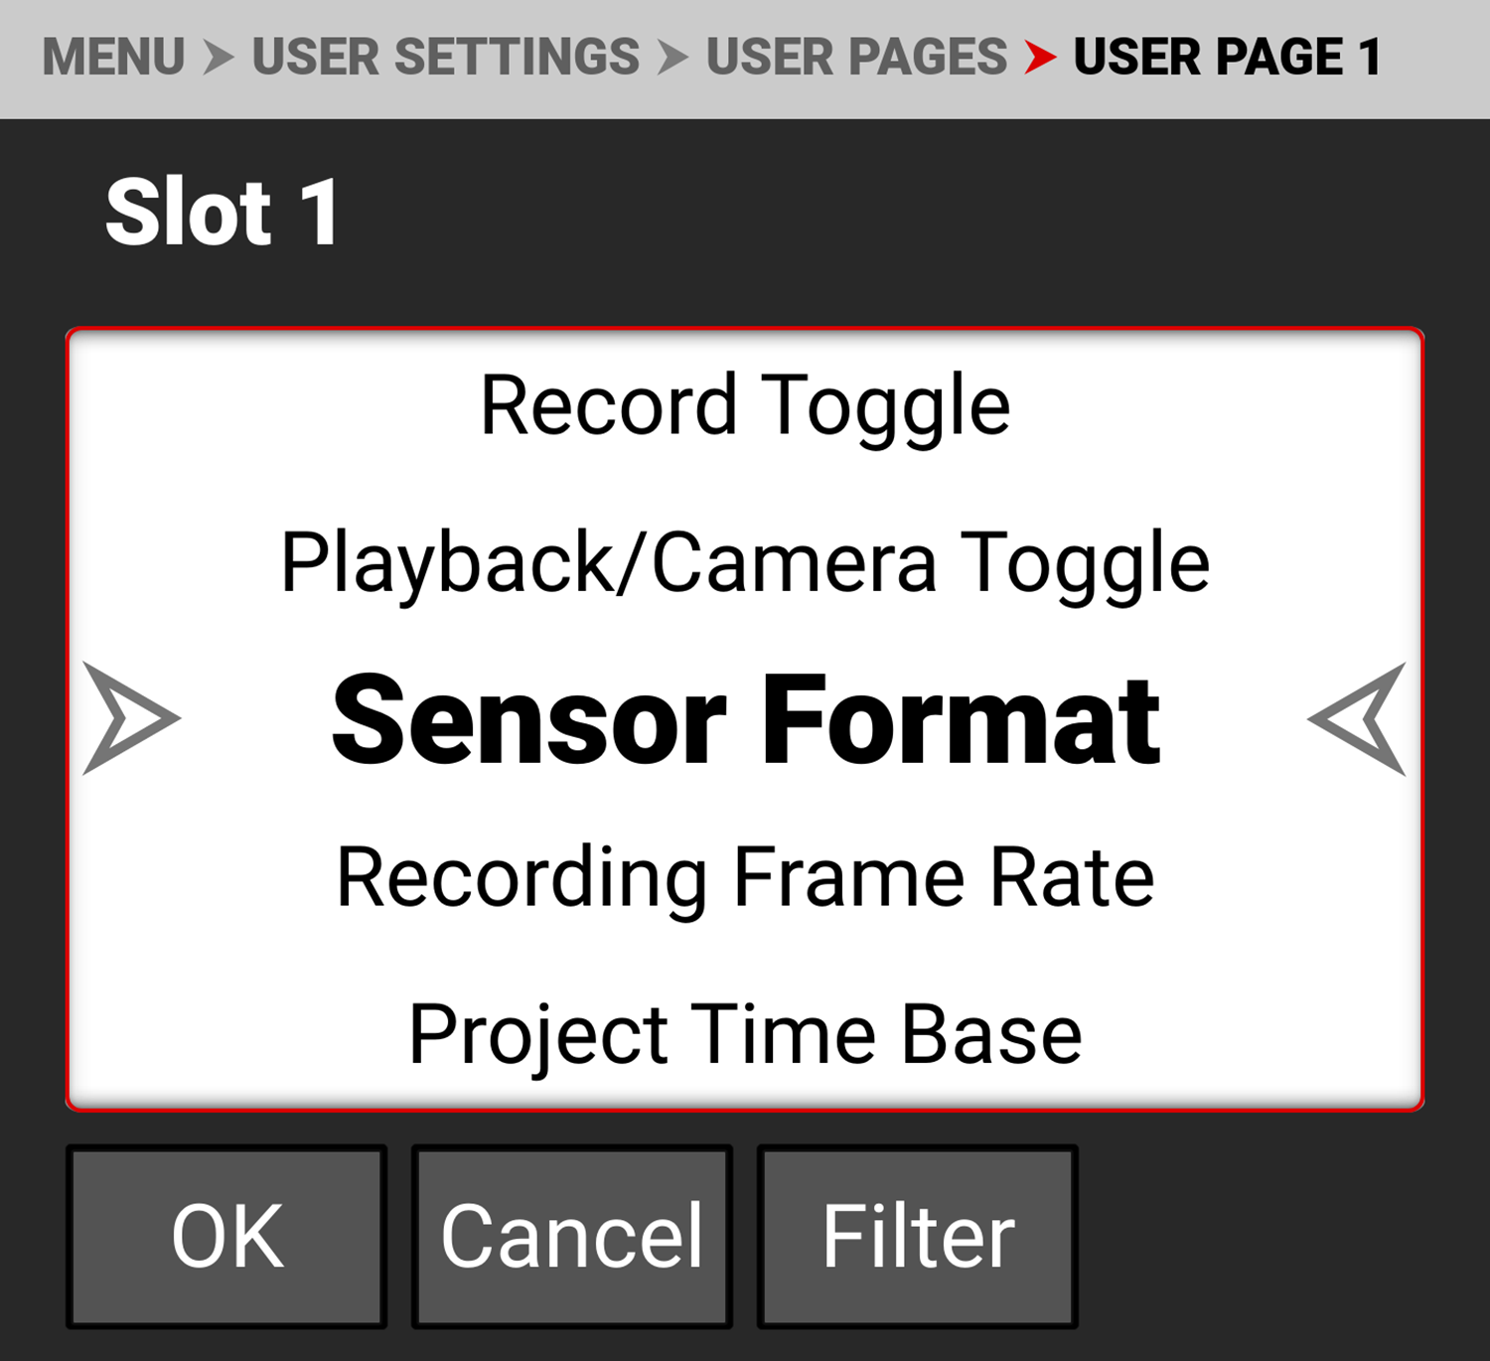The image size is (1490, 1361).
Task: Click the USER PAGE 1 breadcrumb label
Action: click(x=1228, y=58)
